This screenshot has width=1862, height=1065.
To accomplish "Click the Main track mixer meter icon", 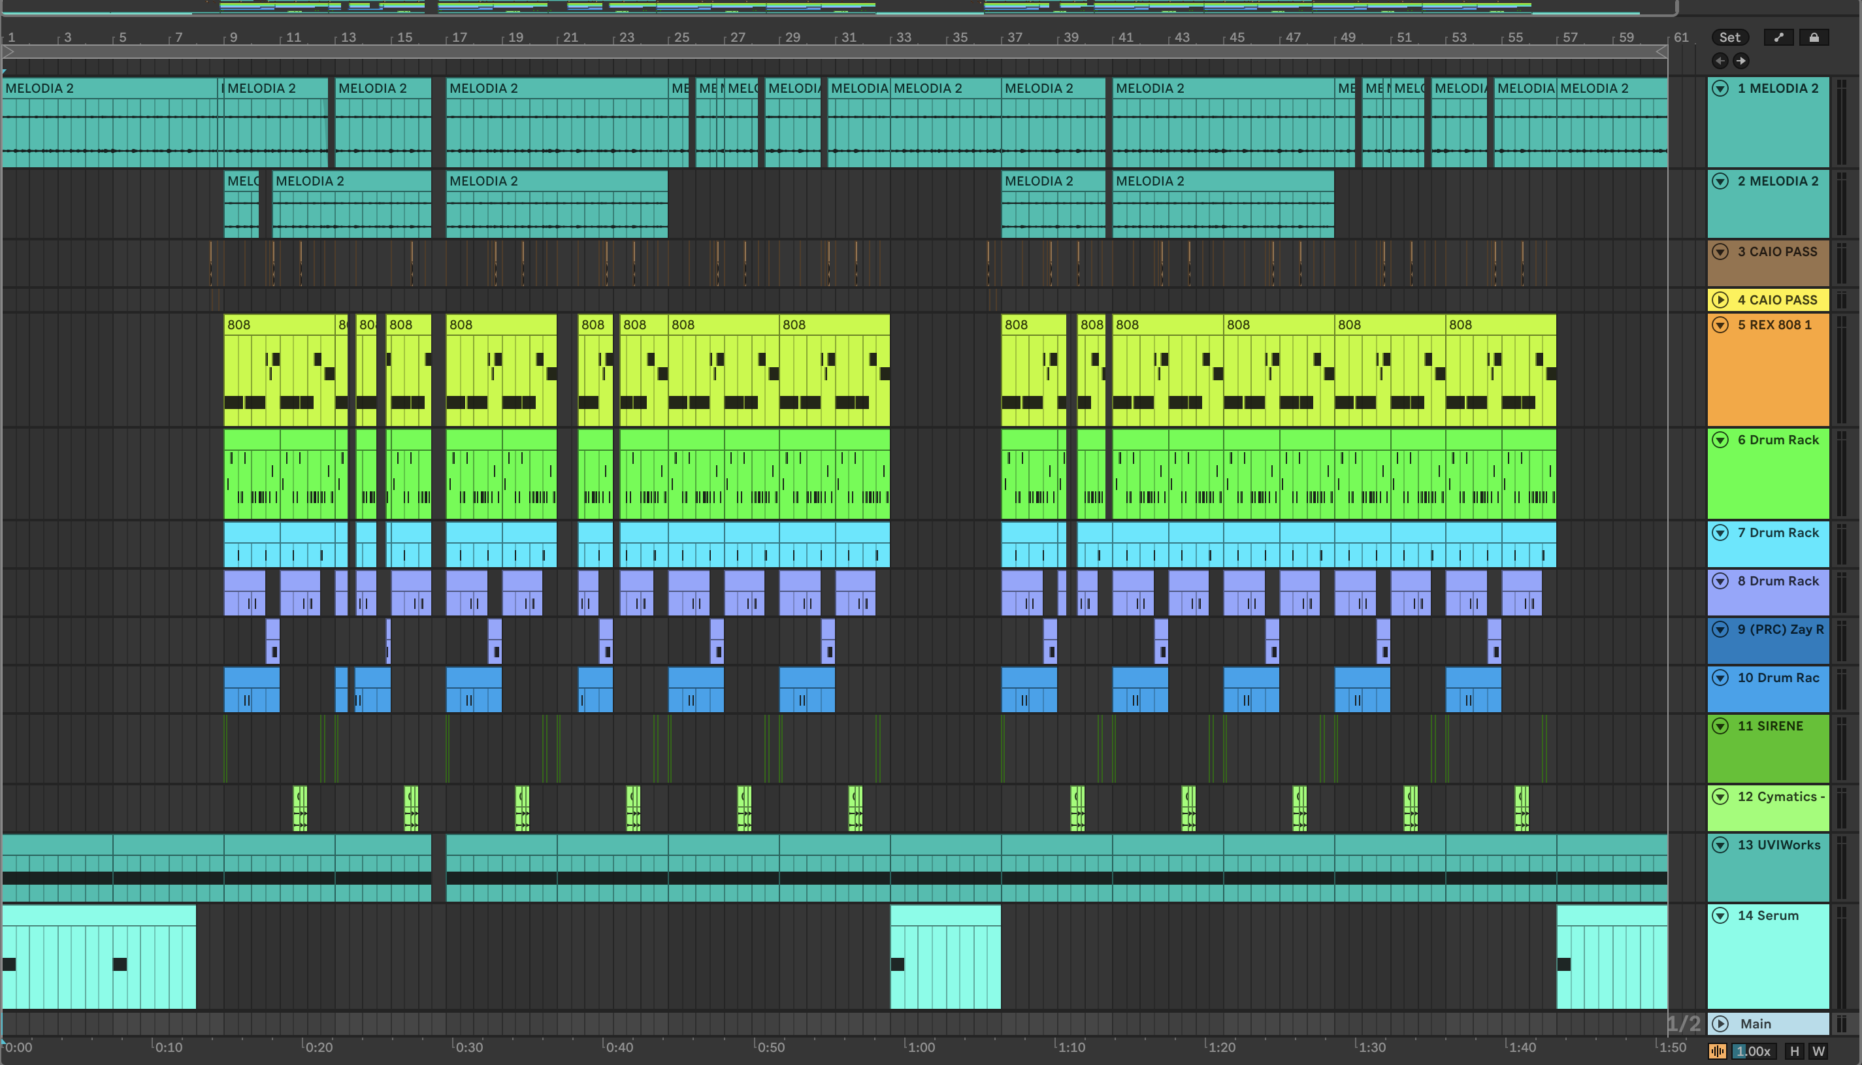I will click(x=1842, y=1023).
